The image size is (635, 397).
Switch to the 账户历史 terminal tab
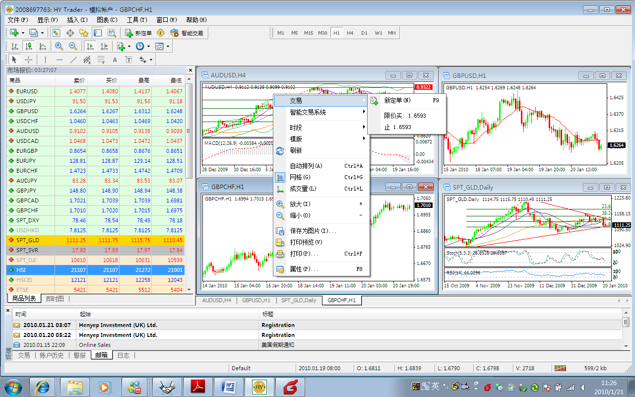click(52, 355)
